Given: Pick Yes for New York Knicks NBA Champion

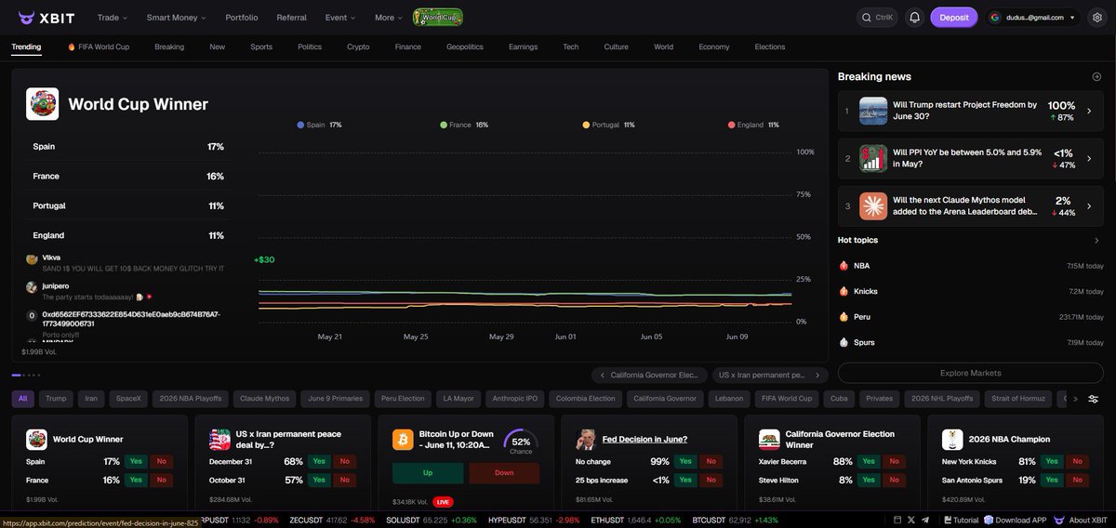Looking at the screenshot, I should click(x=1053, y=461).
